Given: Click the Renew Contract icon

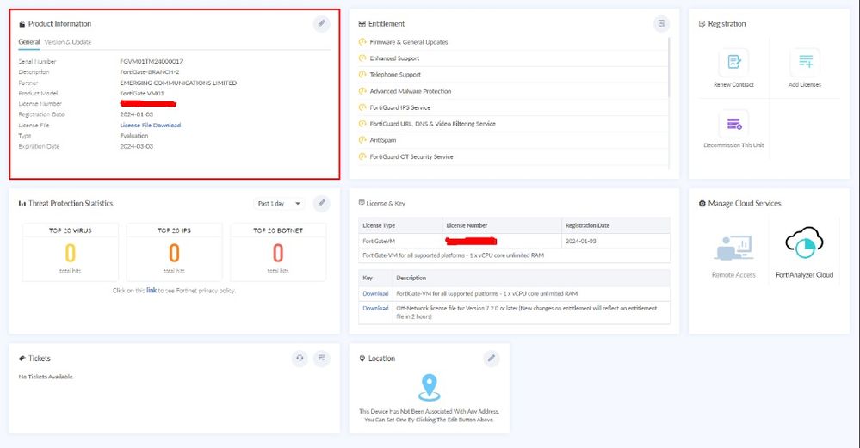Looking at the screenshot, I should [x=733, y=62].
